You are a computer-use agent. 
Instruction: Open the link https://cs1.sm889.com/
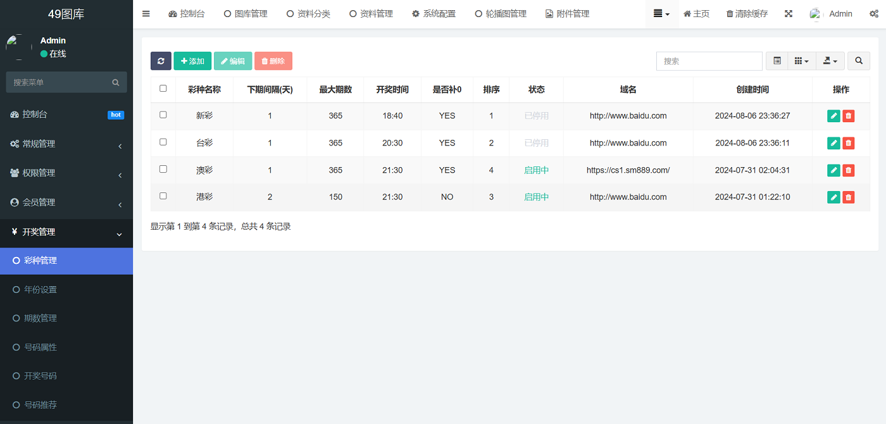[628, 170]
